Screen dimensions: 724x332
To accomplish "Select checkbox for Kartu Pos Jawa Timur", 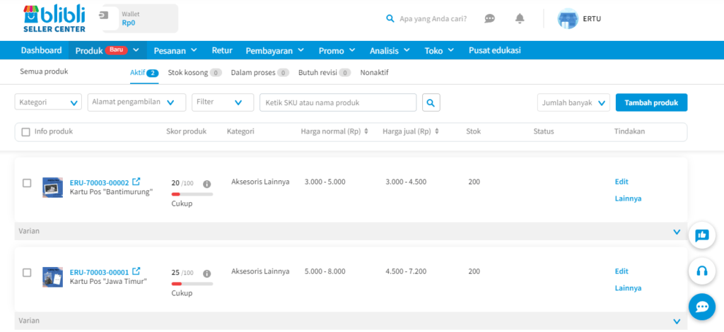I will point(27,273).
